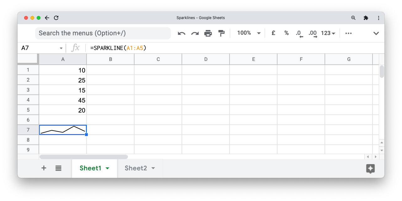Increase decimal places icon
Viewport: 402px width, 201px height.
click(x=312, y=33)
